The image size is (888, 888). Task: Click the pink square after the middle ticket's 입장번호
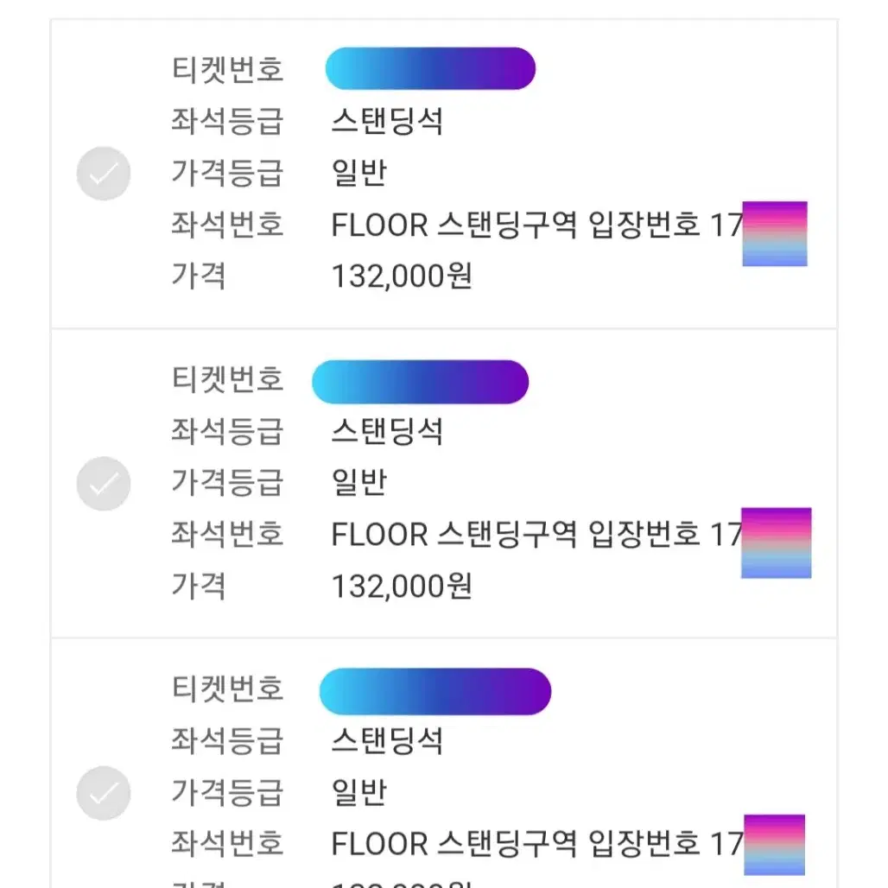click(x=777, y=543)
